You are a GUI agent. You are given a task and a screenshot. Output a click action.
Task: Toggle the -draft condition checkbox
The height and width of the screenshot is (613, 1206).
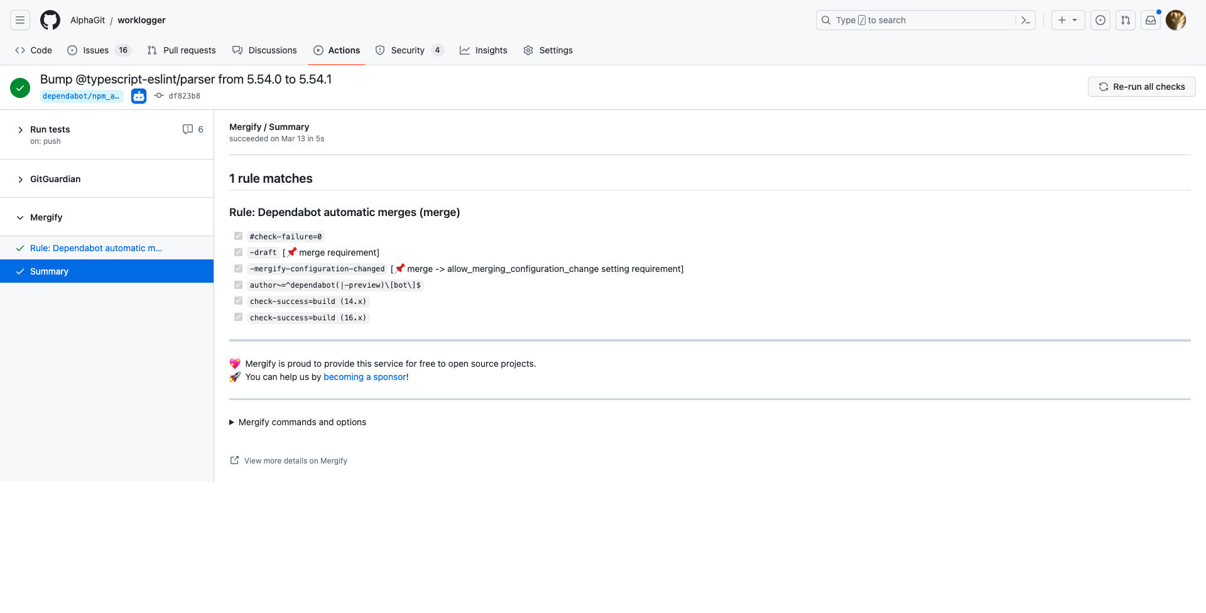pos(238,252)
